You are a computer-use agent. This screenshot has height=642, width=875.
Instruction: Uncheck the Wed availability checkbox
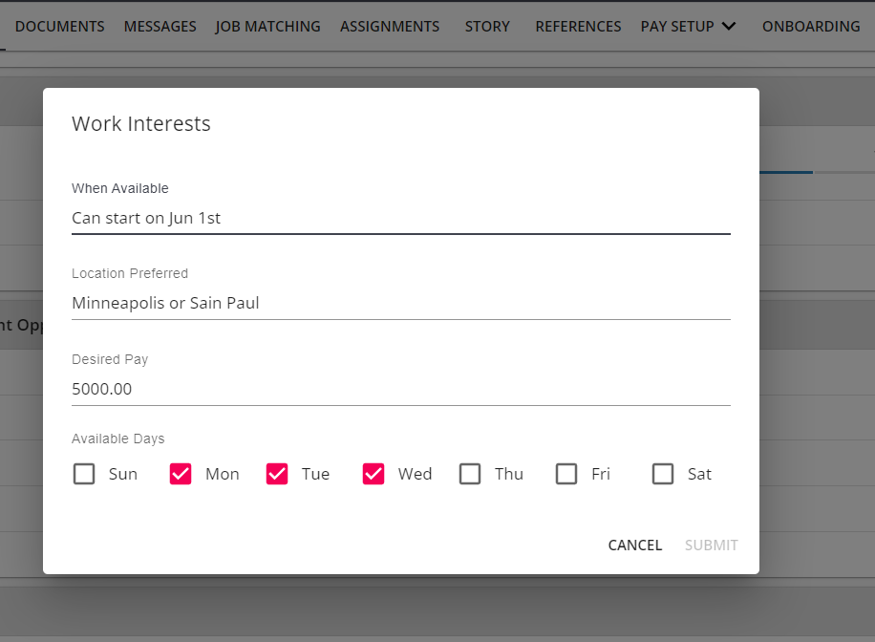373,474
